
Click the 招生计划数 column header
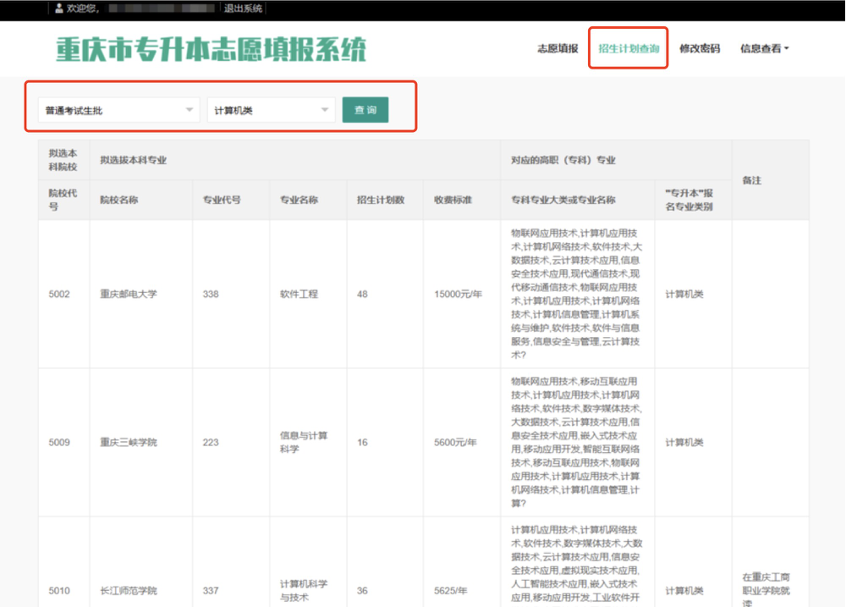tap(381, 201)
